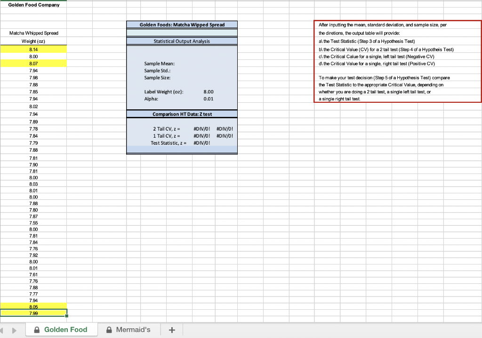Click 'Golden Foods: Matcha Wipped Spread' table title
The height and width of the screenshot is (338, 482).
click(x=182, y=25)
